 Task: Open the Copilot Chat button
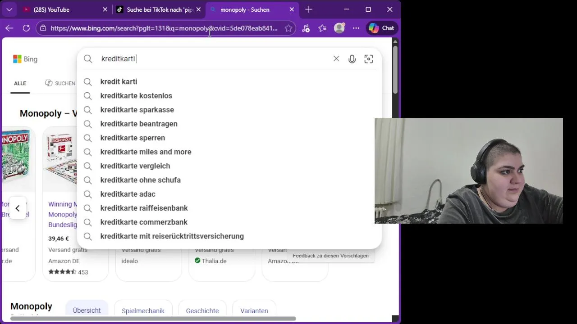382,28
